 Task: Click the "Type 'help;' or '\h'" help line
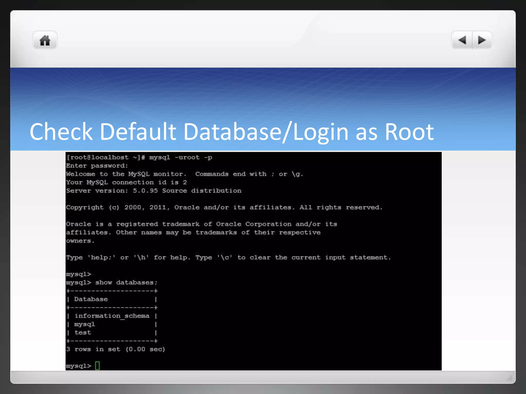tap(229, 257)
